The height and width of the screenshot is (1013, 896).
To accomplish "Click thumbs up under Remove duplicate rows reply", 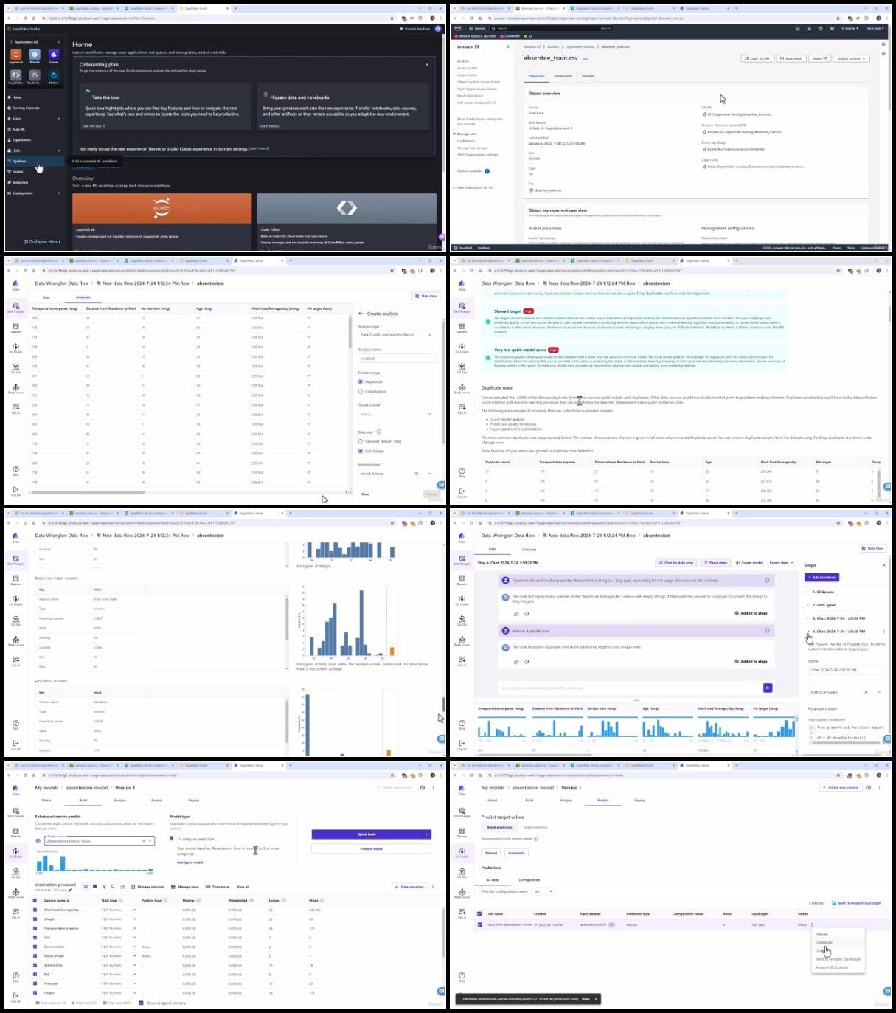I will tap(516, 661).
